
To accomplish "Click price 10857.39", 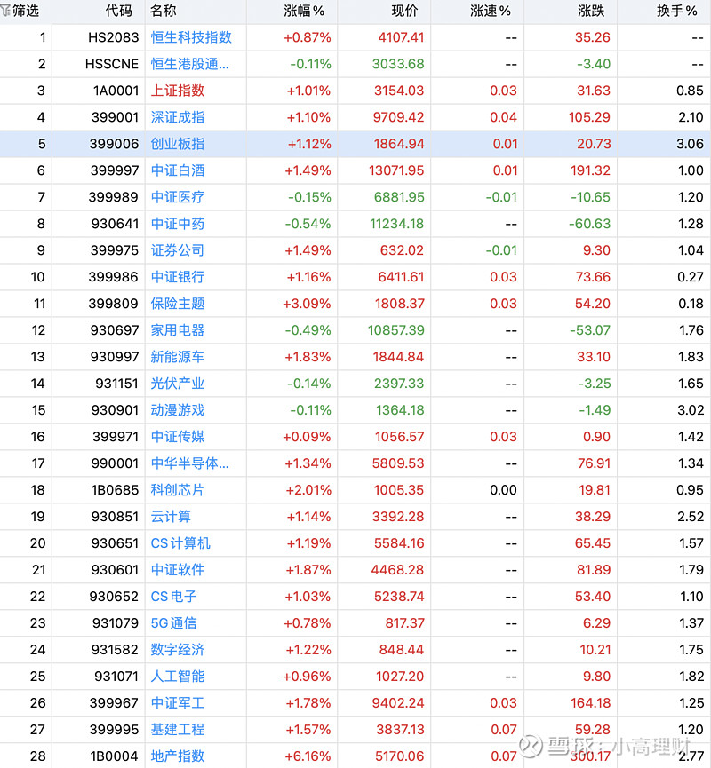I will (x=396, y=330).
